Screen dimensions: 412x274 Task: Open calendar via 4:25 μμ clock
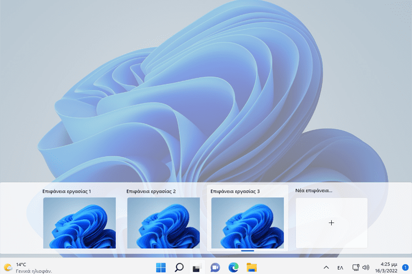pyautogui.click(x=388, y=264)
